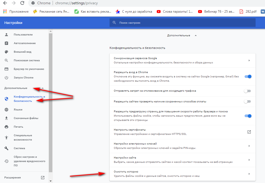Screen dimensions: 265x183
Task: Open the Запуск Chrome section
Action: coord(23,78)
